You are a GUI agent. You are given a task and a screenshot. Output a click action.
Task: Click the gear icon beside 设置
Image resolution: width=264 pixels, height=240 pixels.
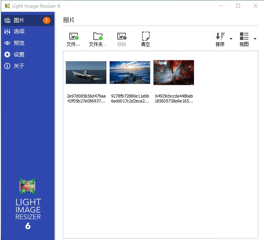click(7, 54)
